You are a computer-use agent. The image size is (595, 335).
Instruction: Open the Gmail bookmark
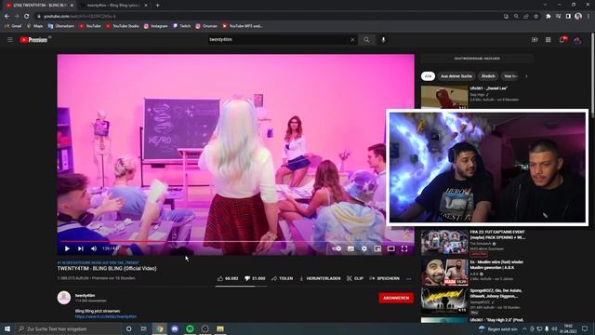click(x=13, y=26)
